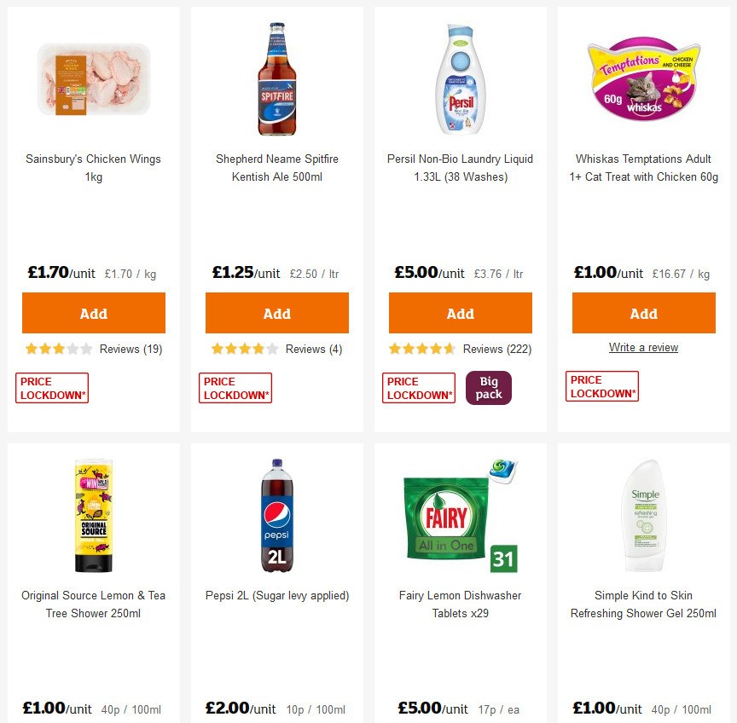Click the Original Source shower gel image
737x723 pixels.
93,512
